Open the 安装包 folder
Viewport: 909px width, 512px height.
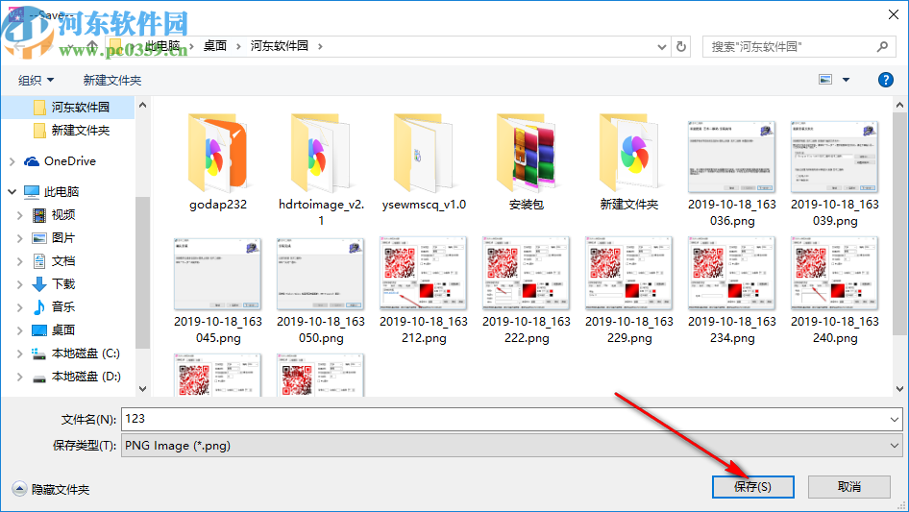(527, 162)
